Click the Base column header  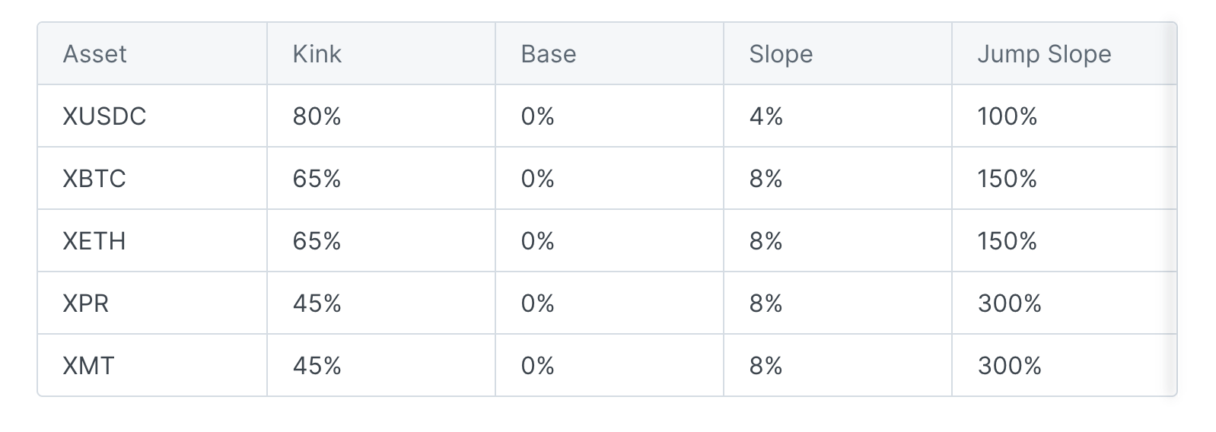click(x=548, y=54)
